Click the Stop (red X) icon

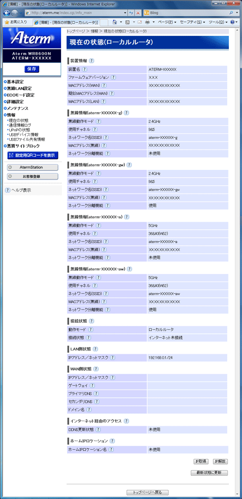pyautogui.click(x=138, y=13)
